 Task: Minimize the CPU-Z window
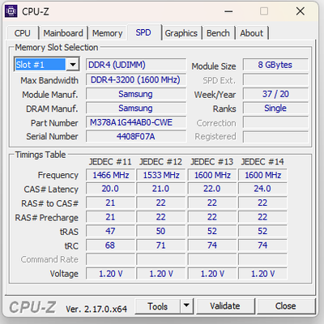228,11
